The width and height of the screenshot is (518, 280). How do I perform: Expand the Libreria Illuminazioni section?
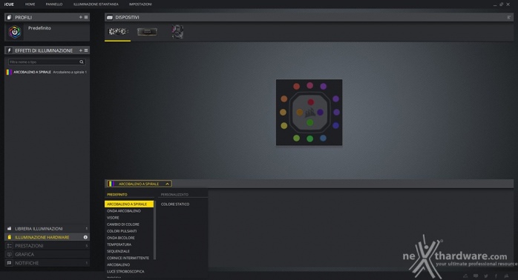pyautogui.click(x=47, y=229)
